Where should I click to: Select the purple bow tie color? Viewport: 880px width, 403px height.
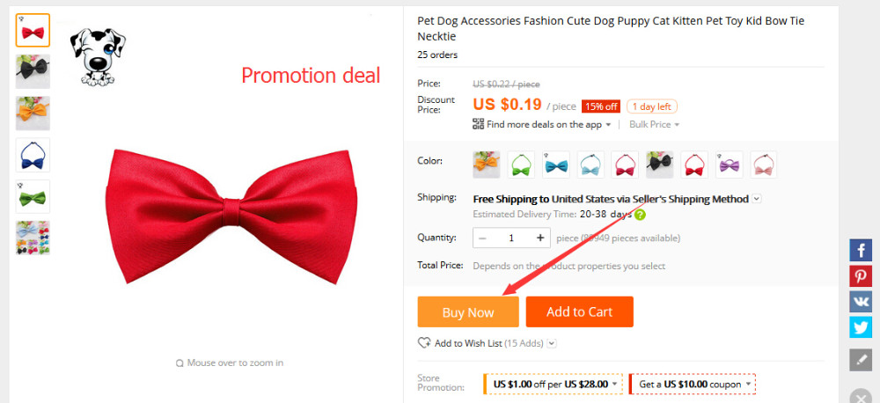tap(729, 164)
